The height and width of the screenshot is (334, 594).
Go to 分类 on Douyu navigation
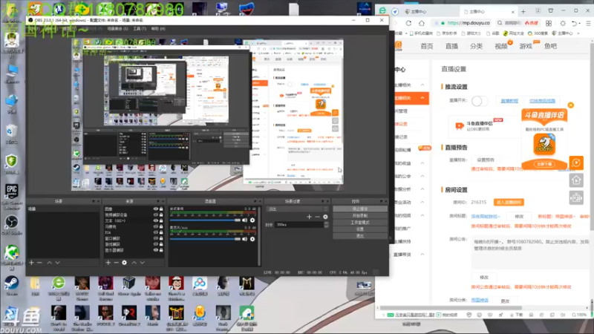(x=476, y=46)
